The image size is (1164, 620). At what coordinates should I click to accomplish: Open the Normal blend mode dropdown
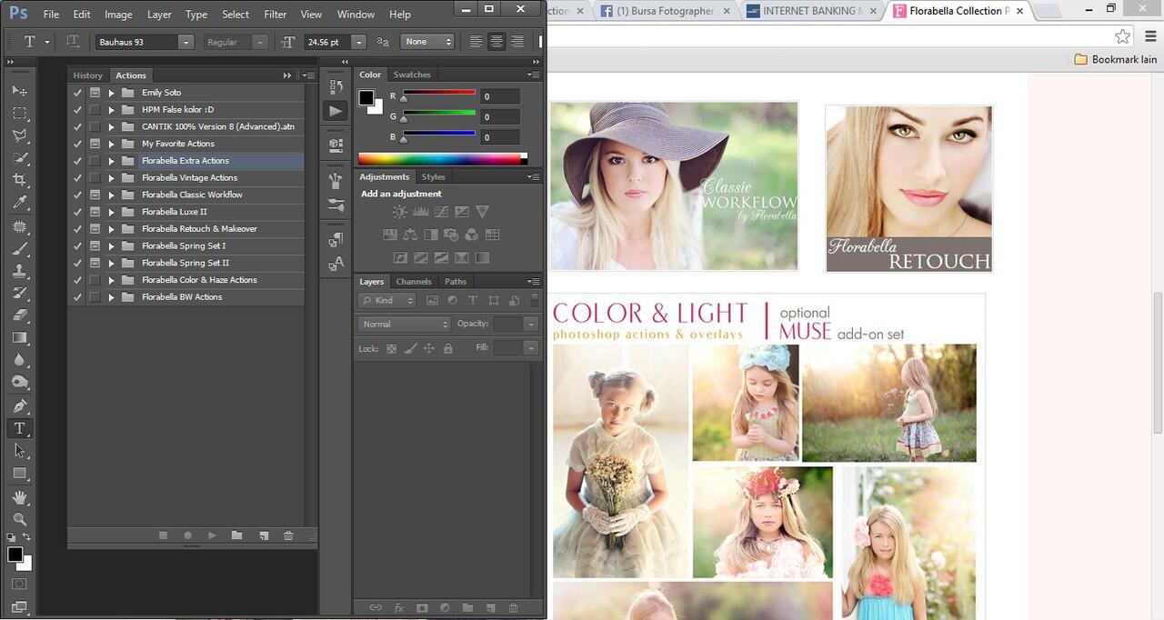(x=403, y=324)
